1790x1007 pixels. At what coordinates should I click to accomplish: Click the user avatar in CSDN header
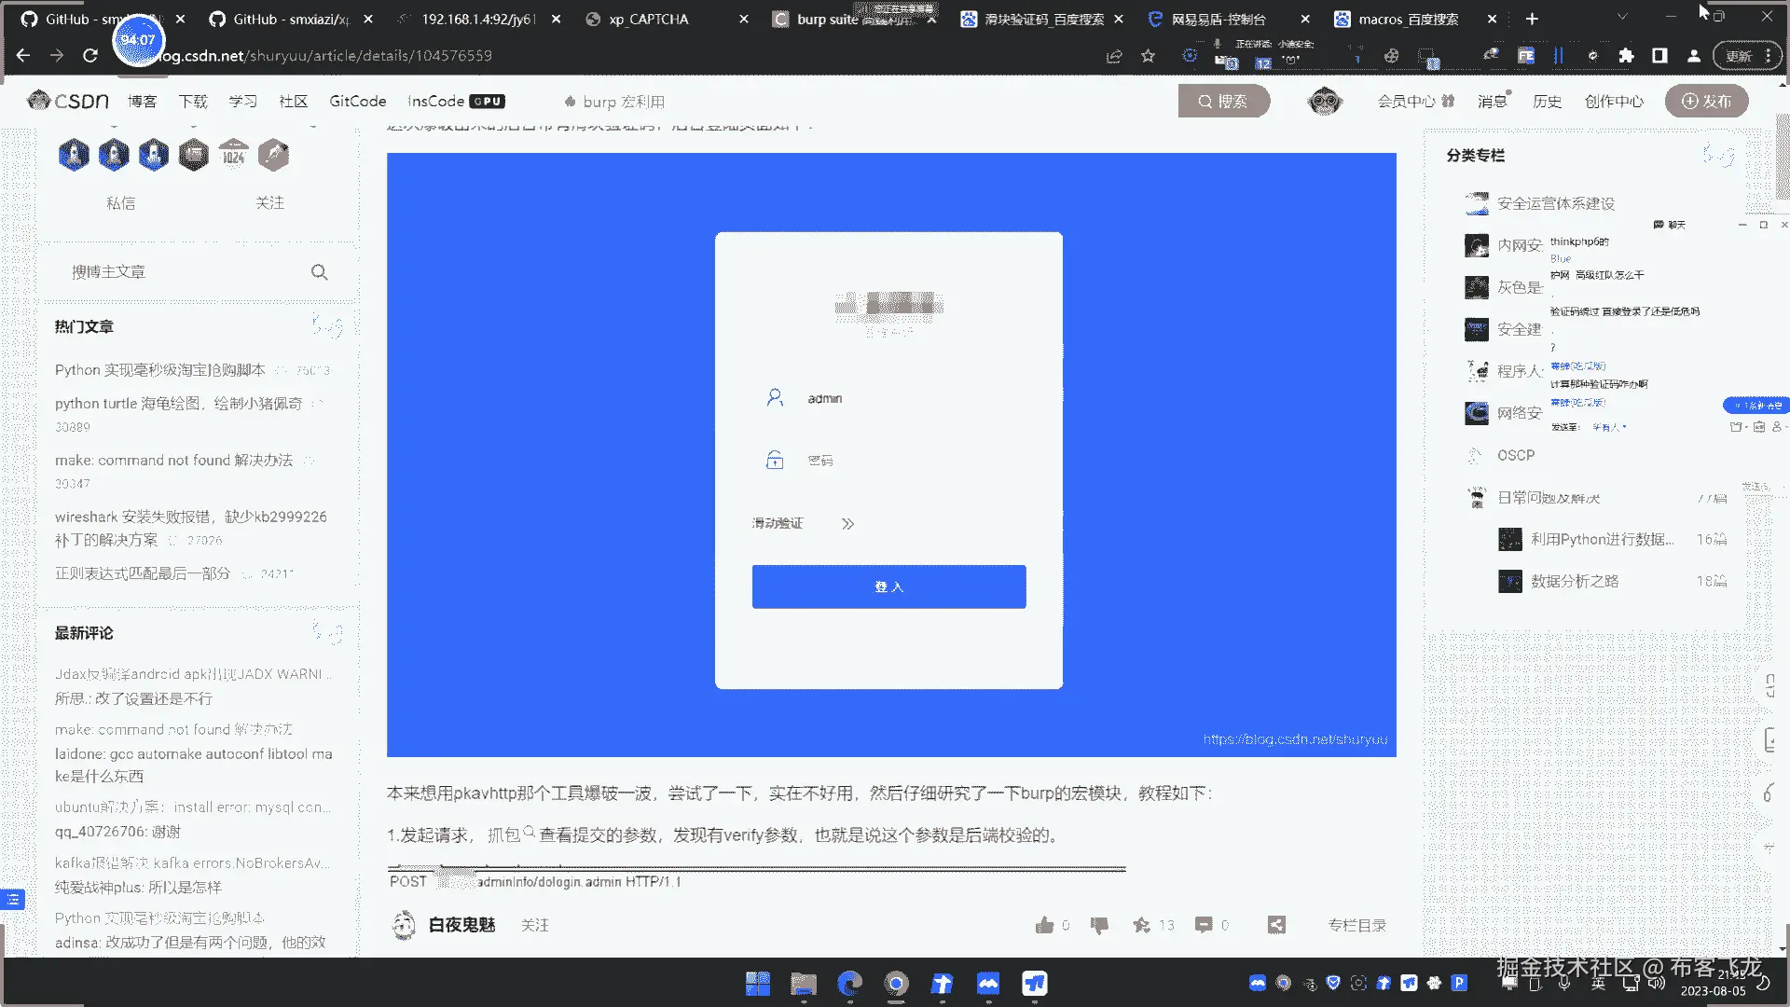point(1324,101)
